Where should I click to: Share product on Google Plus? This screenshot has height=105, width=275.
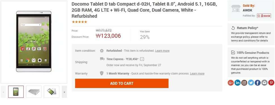click(230, 82)
